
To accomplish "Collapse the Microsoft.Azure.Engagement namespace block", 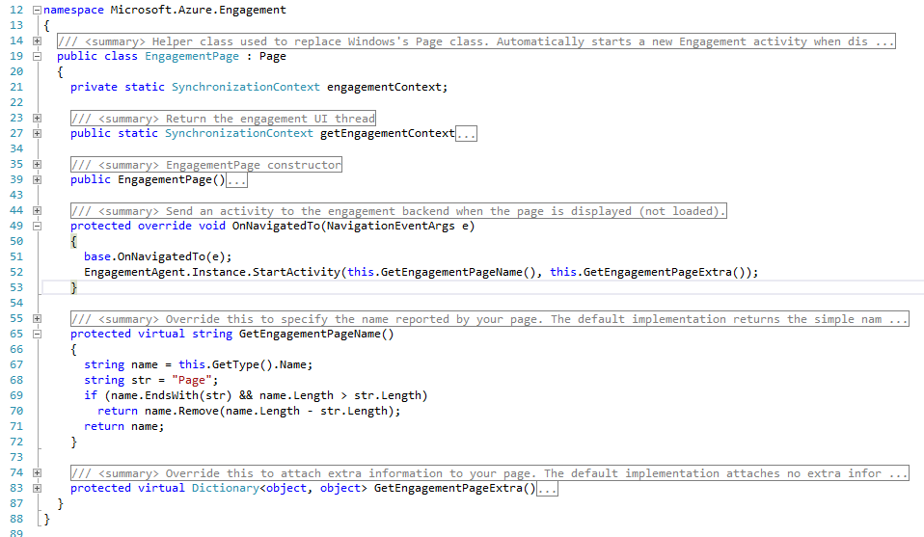I will click(x=37, y=10).
